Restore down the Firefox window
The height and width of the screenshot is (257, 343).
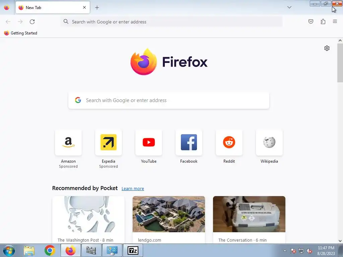click(x=326, y=4)
